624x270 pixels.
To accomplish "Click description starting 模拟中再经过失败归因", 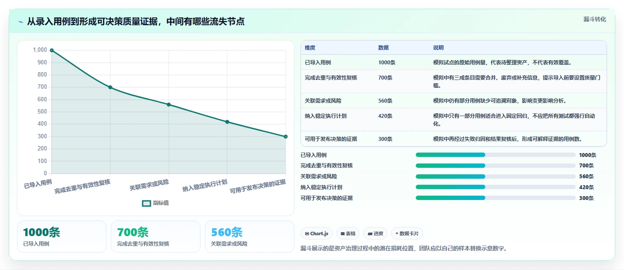I will point(507,139).
